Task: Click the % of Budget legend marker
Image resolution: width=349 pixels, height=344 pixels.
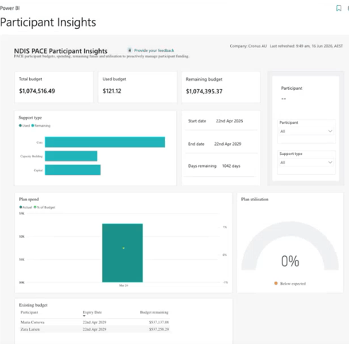Action: click(35, 207)
